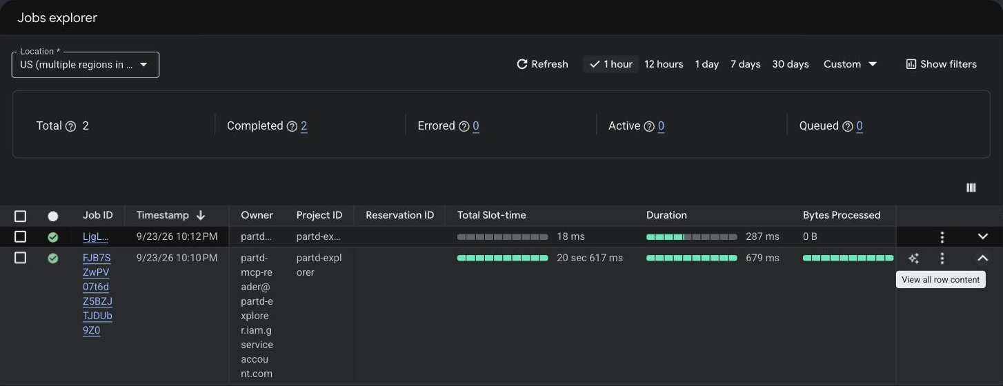Image resolution: width=1003 pixels, height=386 pixels.
Task: Click the Active count link 0
Action: pyautogui.click(x=661, y=126)
